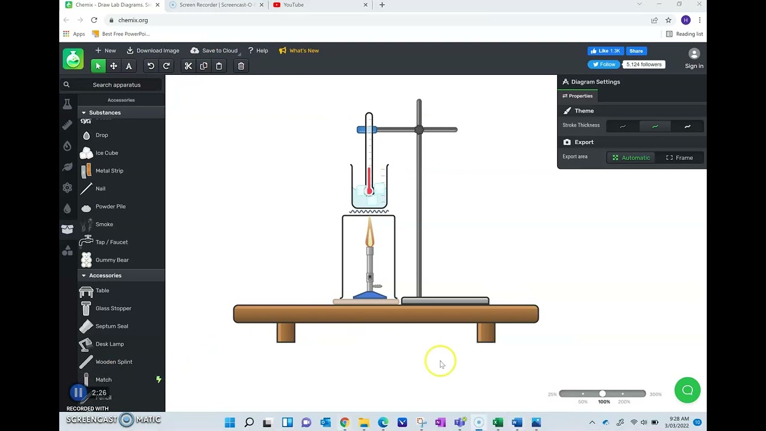Add an Ice Cube to the diagram
Image resolution: width=766 pixels, height=431 pixels.
(107, 153)
